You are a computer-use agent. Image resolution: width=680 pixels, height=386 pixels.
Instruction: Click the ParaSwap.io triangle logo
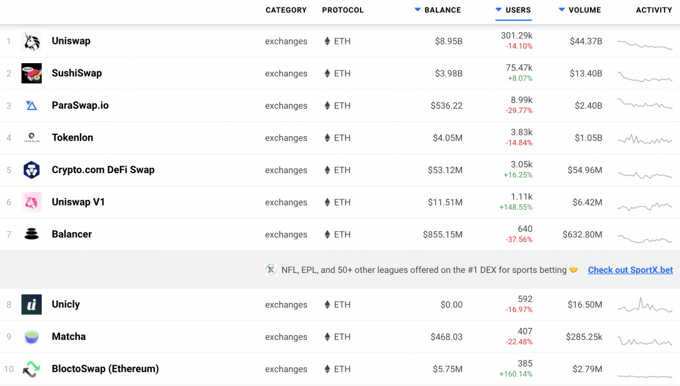tap(32, 106)
